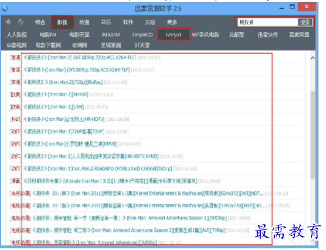This screenshot has width=326, height=250.
Task: Choose the SimpleCD source
Action: tap(142, 35)
